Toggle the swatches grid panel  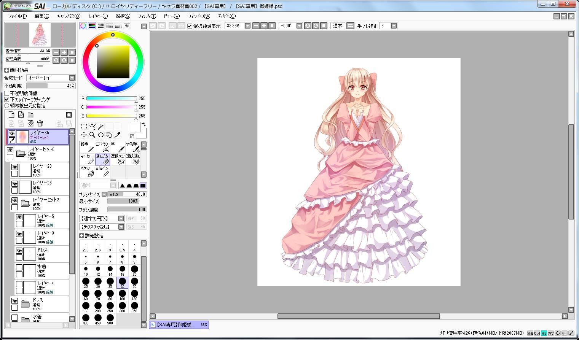pyautogui.click(x=118, y=26)
